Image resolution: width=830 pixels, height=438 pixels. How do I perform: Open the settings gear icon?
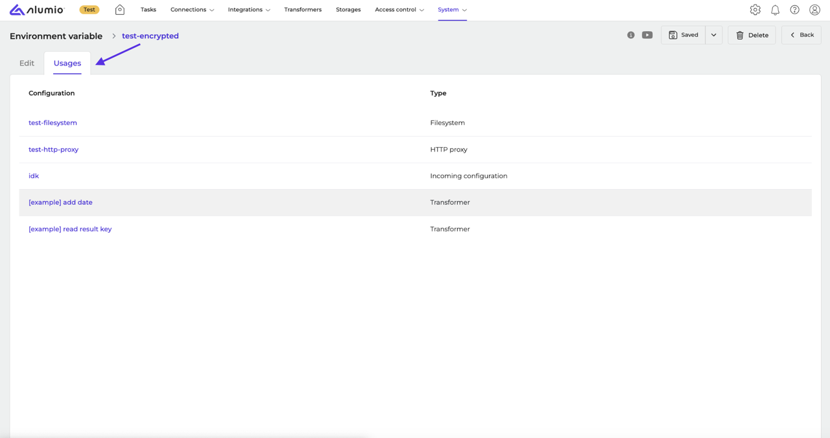755,10
